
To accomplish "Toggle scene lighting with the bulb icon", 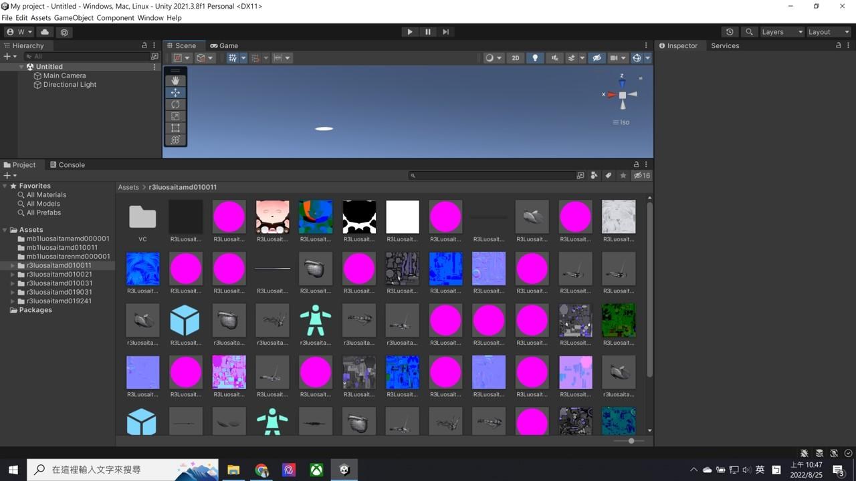I will 535,57.
